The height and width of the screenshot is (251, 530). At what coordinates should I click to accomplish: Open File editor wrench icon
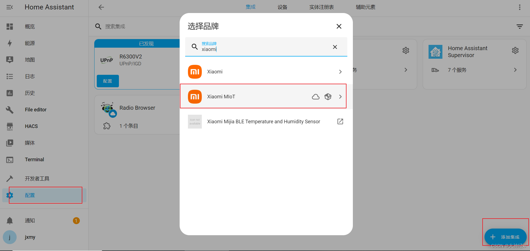10,110
